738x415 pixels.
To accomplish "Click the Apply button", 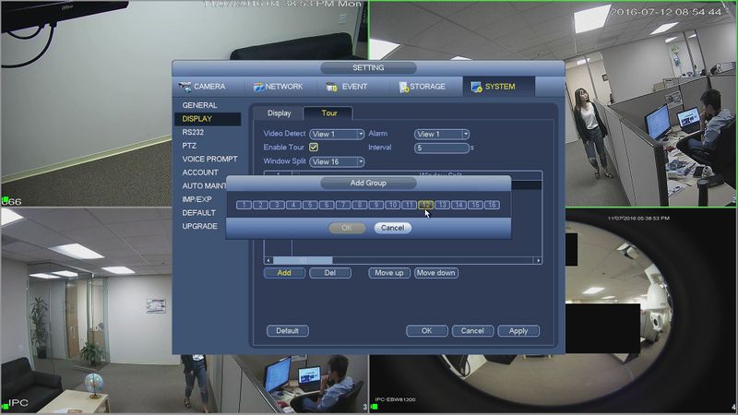I will (x=518, y=330).
